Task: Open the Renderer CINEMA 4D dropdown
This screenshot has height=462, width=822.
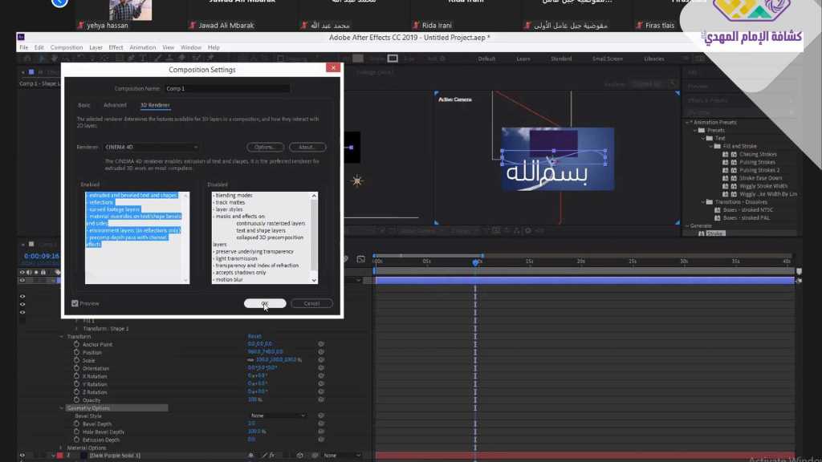Action: click(151, 148)
